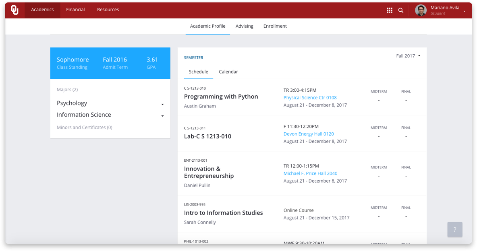Click the OU logo icon
This screenshot has width=477, height=251.
(15, 10)
